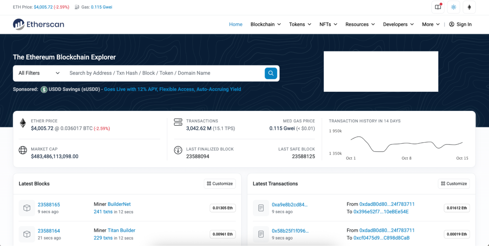Click the transaction history chart line

point(406,144)
